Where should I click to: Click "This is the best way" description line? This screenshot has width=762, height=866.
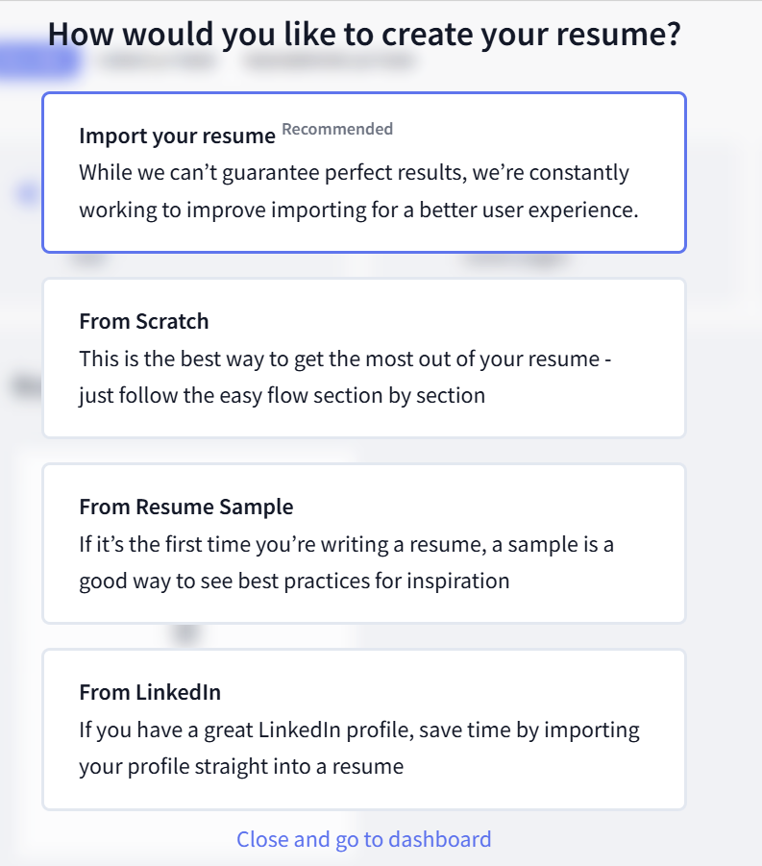click(345, 359)
